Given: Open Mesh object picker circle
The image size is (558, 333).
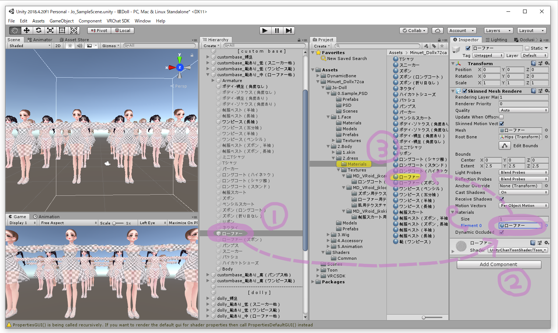Looking at the screenshot, I should (546, 130).
